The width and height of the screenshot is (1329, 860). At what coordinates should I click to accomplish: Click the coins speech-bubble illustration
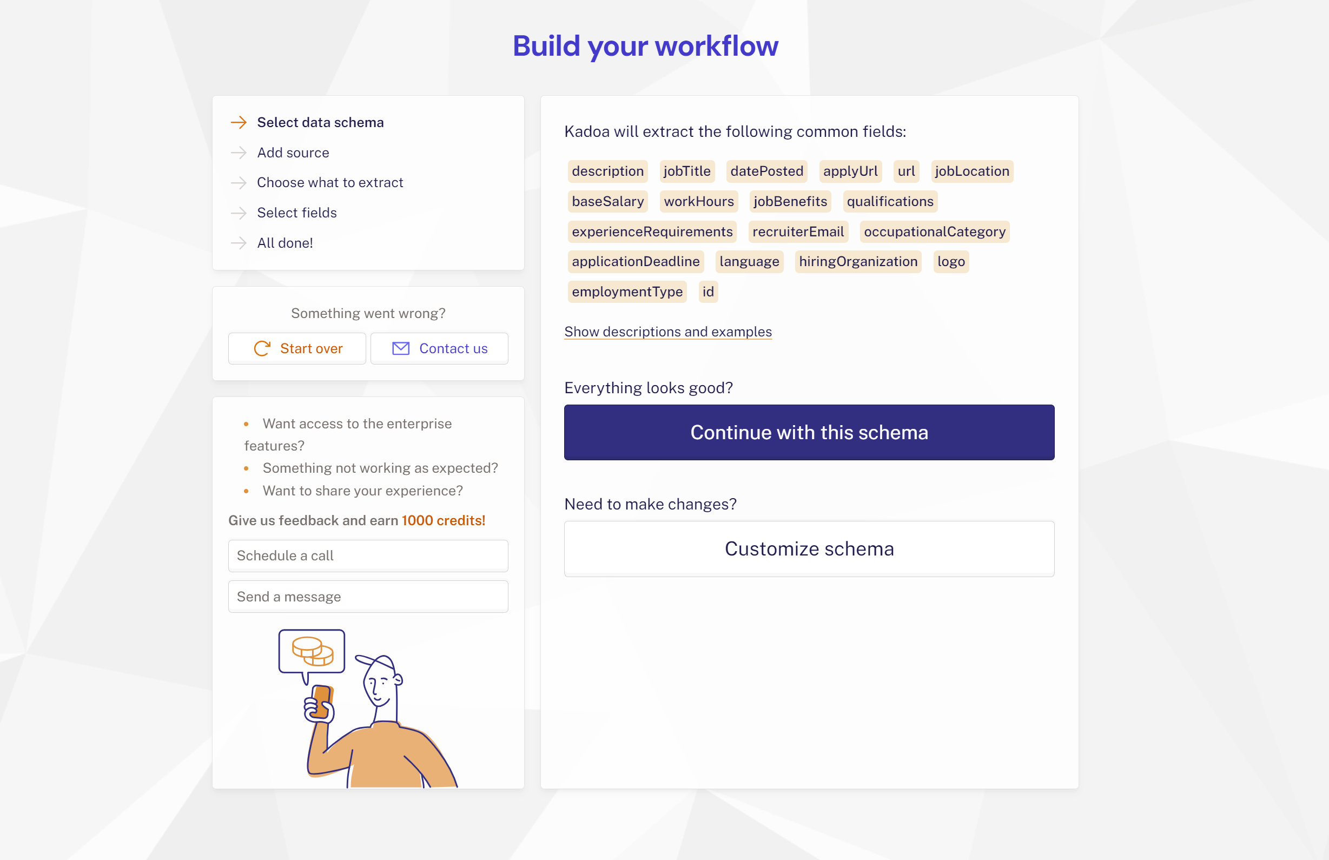pos(311,652)
